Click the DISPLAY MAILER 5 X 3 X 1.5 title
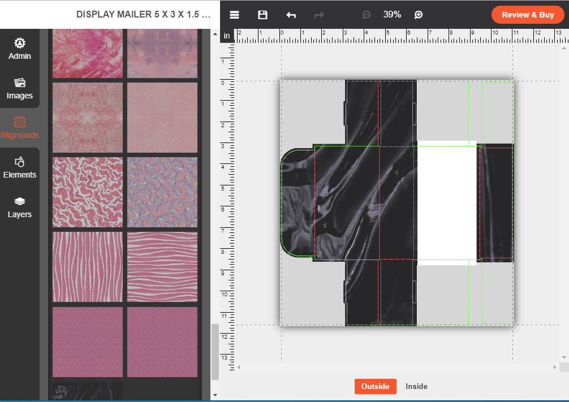The width and height of the screenshot is (569, 402). click(143, 15)
